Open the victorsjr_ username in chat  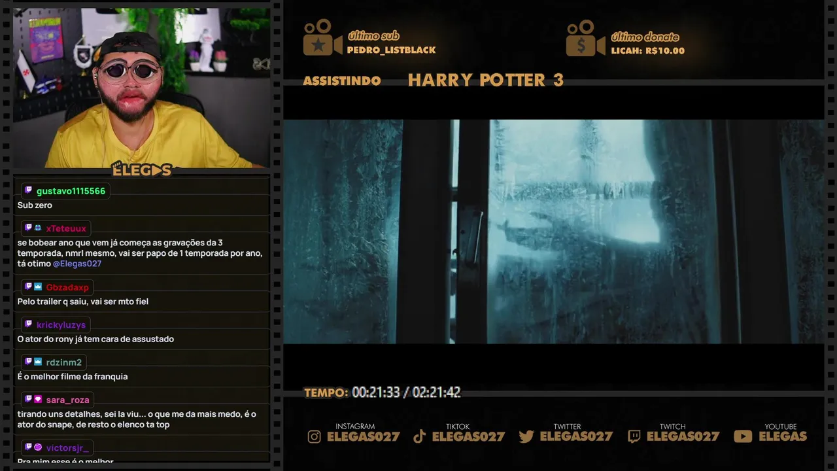click(x=67, y=448)
